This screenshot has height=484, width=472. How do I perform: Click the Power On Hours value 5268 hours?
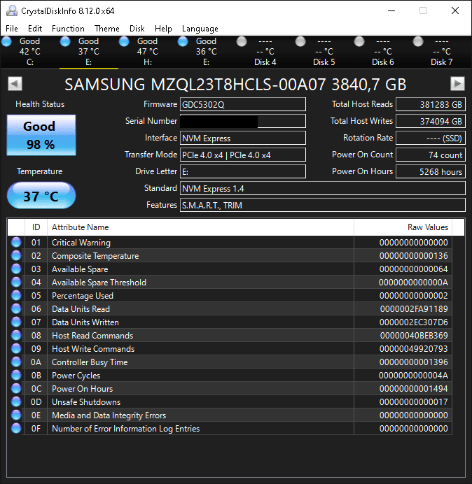[431, 171]
